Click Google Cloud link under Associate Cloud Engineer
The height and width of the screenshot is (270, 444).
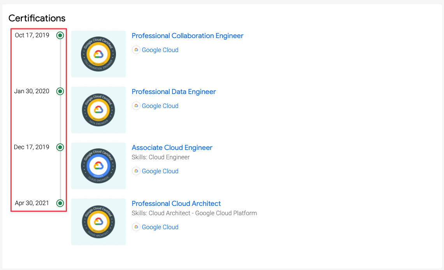click(x=160, y=171)
